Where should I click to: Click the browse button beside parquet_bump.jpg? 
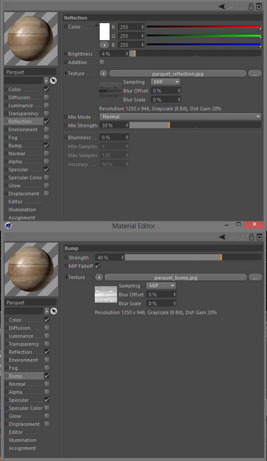(255, 278)
